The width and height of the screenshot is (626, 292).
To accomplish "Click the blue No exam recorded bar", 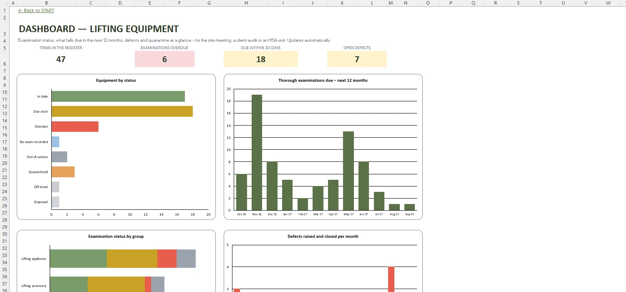I will coord(55,142).
